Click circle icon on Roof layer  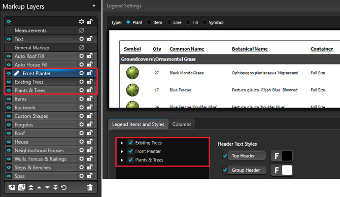tap(81, 133)
